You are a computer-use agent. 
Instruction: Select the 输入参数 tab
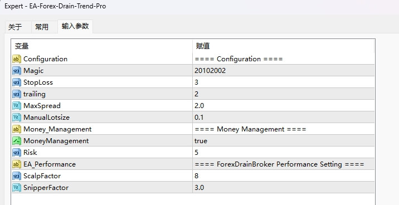75,26
